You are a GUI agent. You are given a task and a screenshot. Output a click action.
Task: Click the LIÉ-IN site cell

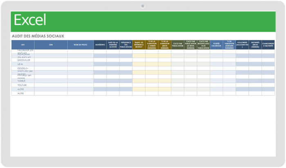pos(20,64)
